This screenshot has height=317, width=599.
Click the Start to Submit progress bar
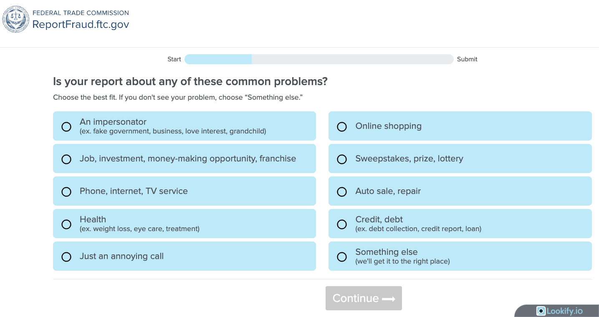[x=319, y=59]
